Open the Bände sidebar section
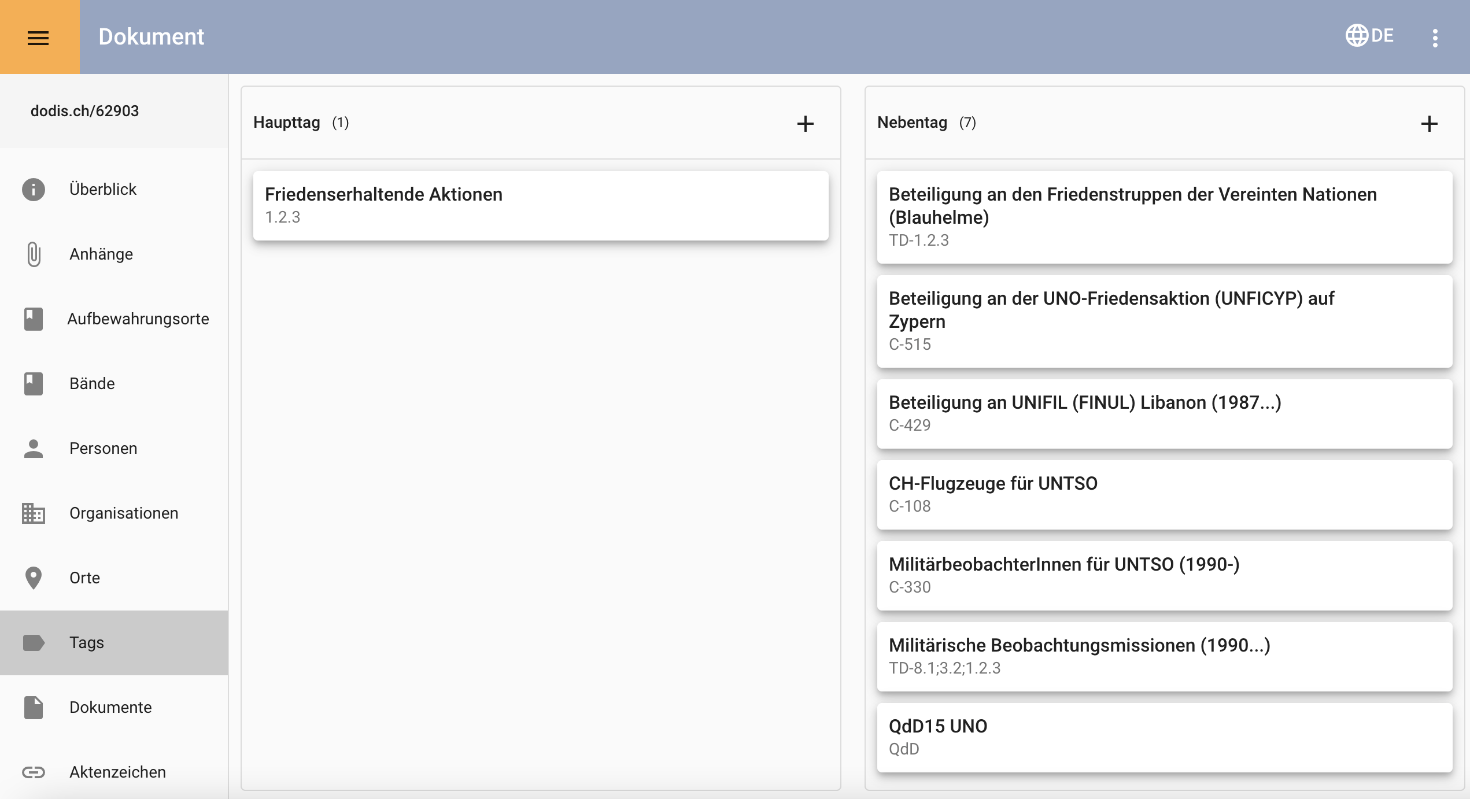Screen dimensions: 1470x799 (x=92, y=384)
